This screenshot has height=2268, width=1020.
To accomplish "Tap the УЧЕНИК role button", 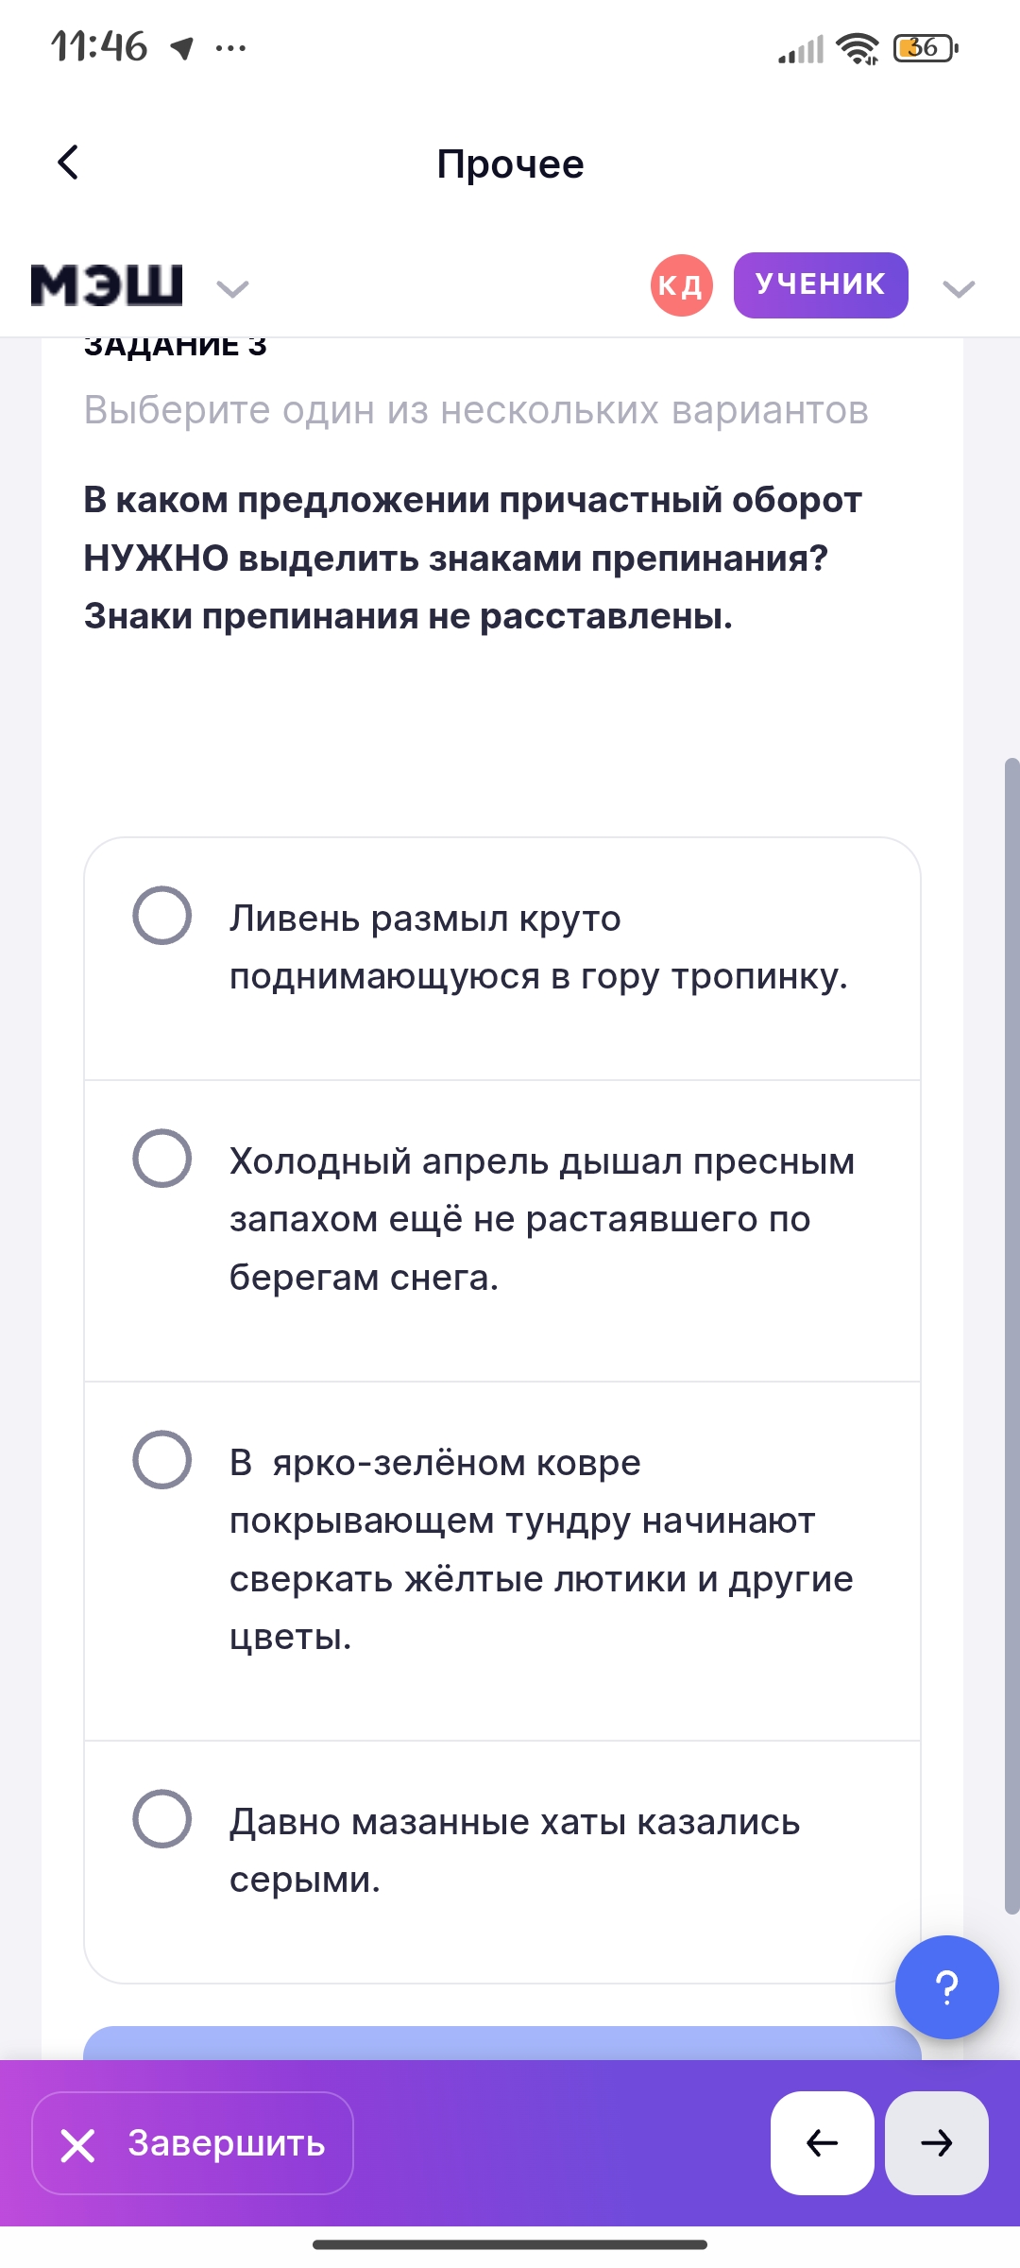I will (820, 285).
